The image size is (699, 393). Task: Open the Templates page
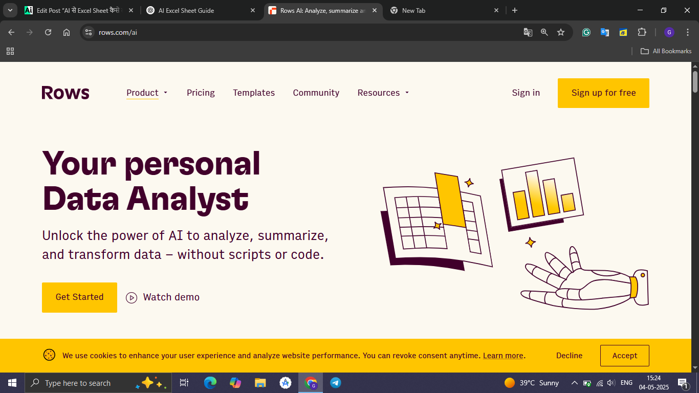(x=254, y=93)
